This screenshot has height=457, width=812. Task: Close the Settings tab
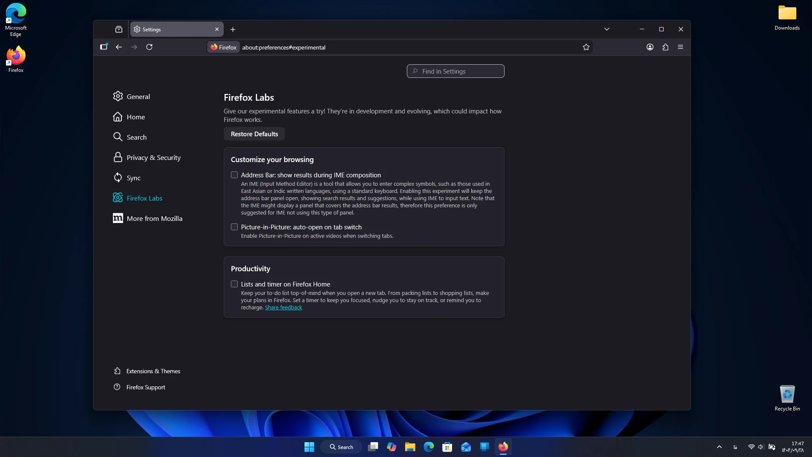point(217,29)
